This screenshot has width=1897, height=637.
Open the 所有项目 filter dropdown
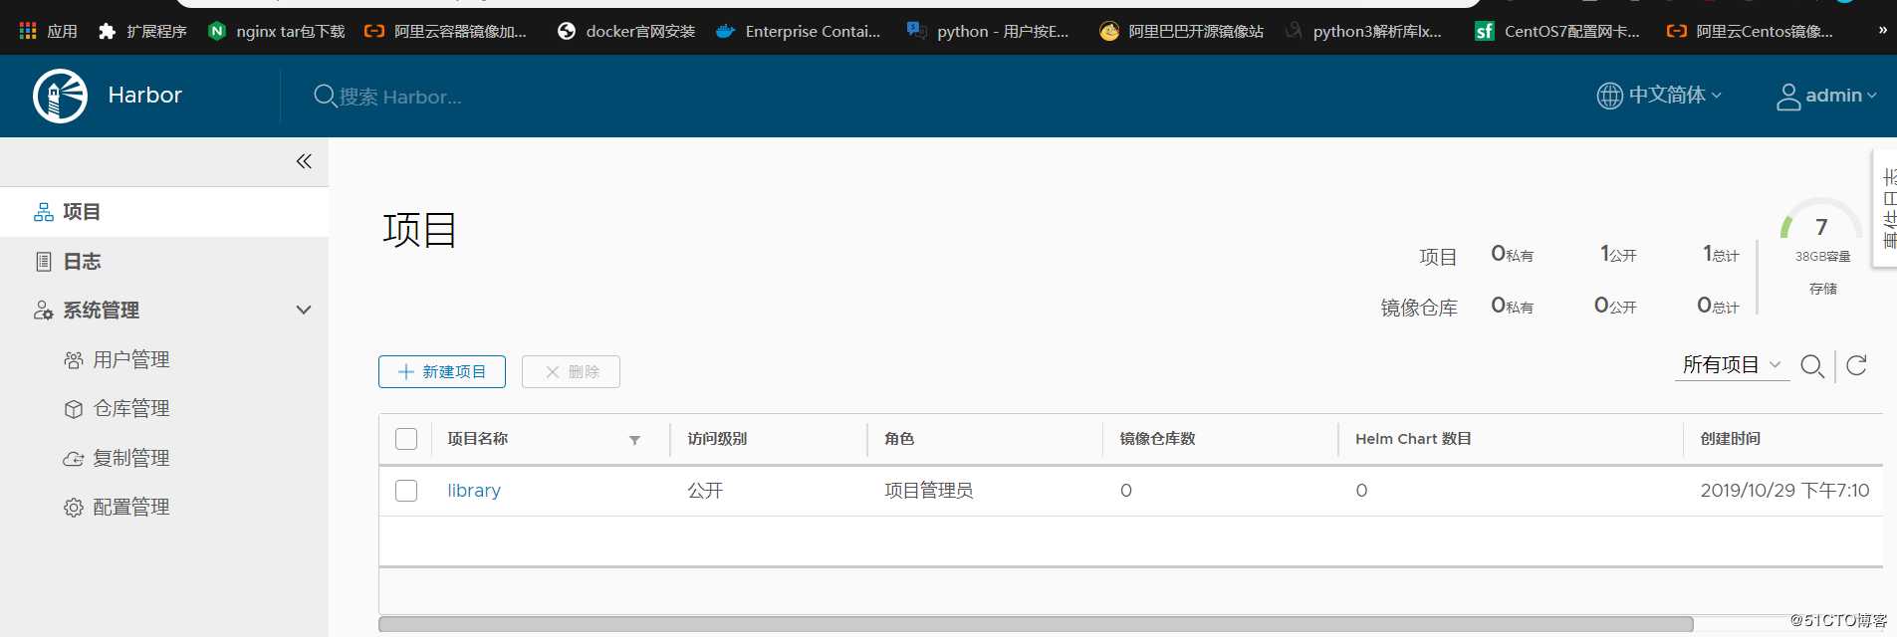point(1732,365)
